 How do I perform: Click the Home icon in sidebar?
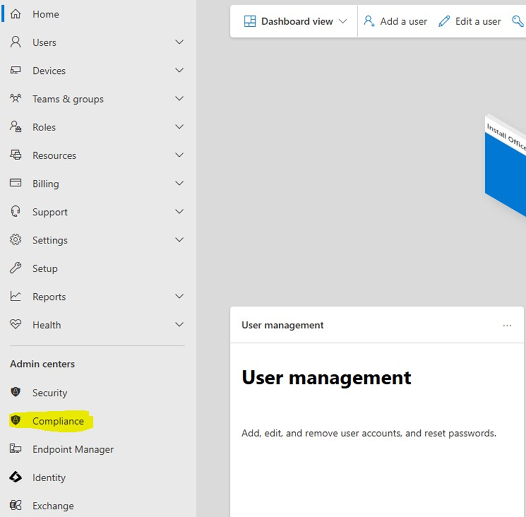(x=16, y=14)
